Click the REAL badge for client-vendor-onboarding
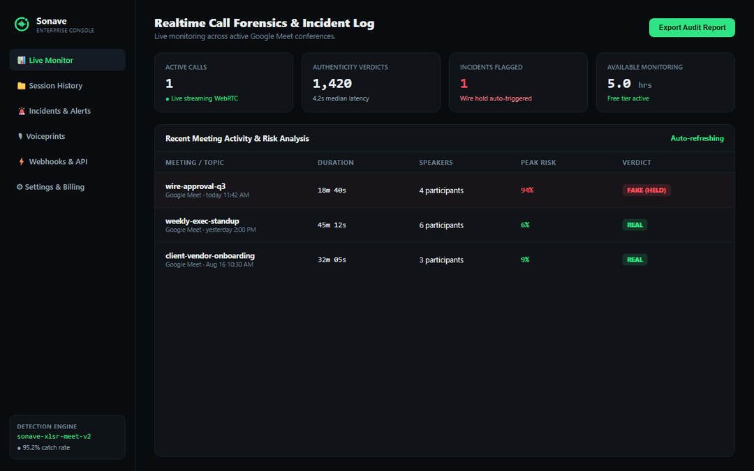This screenshot has height=471, width=754. pos(635,260)
